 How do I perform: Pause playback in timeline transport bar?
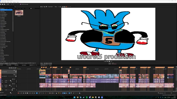[26, 93]
